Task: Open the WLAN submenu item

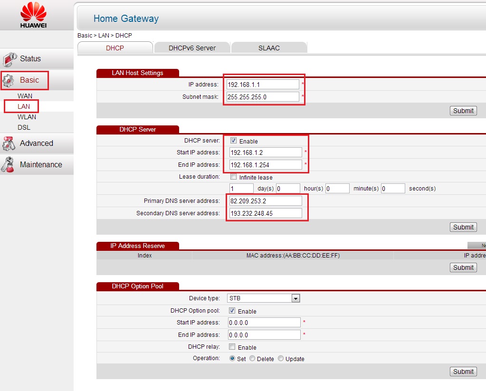Action: (27, 117)
